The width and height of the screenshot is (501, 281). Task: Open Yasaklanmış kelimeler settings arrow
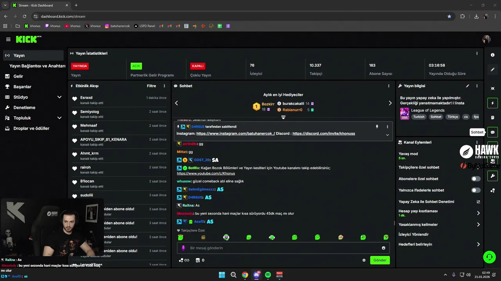(x=478, y=224)
